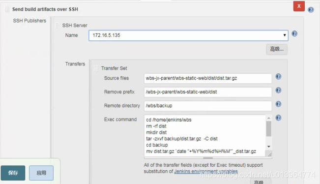Image resolution: width=320 pixels, height=184 pixels.
Task: Open help icon for Source files
Action: click(x=278, y=77)
